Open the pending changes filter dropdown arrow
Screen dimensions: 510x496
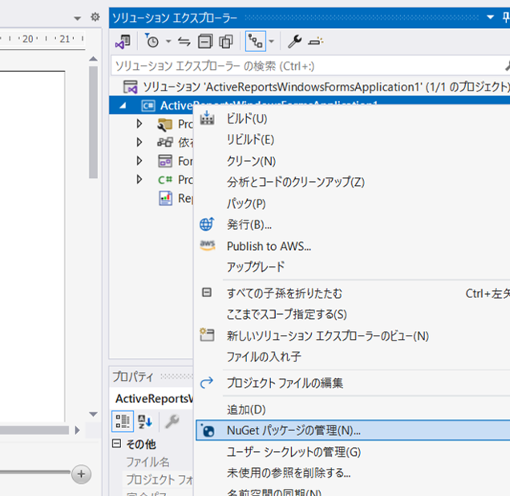click(x=168, y=42)
